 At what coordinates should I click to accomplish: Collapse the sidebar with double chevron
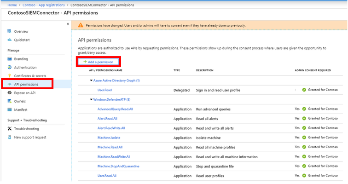[68, 24]
